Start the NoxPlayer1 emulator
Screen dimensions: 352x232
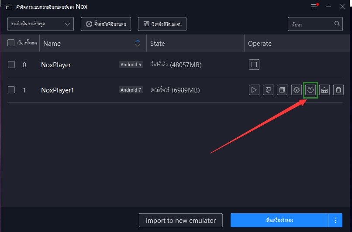(254, 90)
